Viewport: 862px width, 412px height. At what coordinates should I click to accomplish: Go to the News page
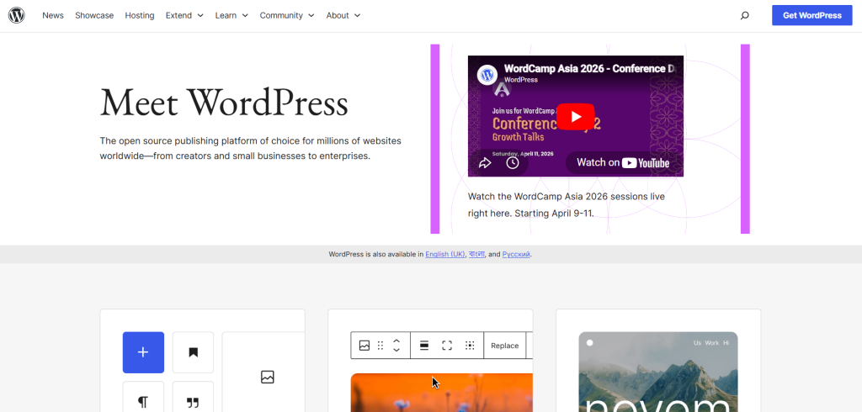(53, 15)
